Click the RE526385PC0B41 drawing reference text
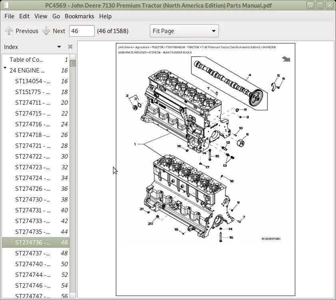Screen dimensions: 336x300 [271, 239]
